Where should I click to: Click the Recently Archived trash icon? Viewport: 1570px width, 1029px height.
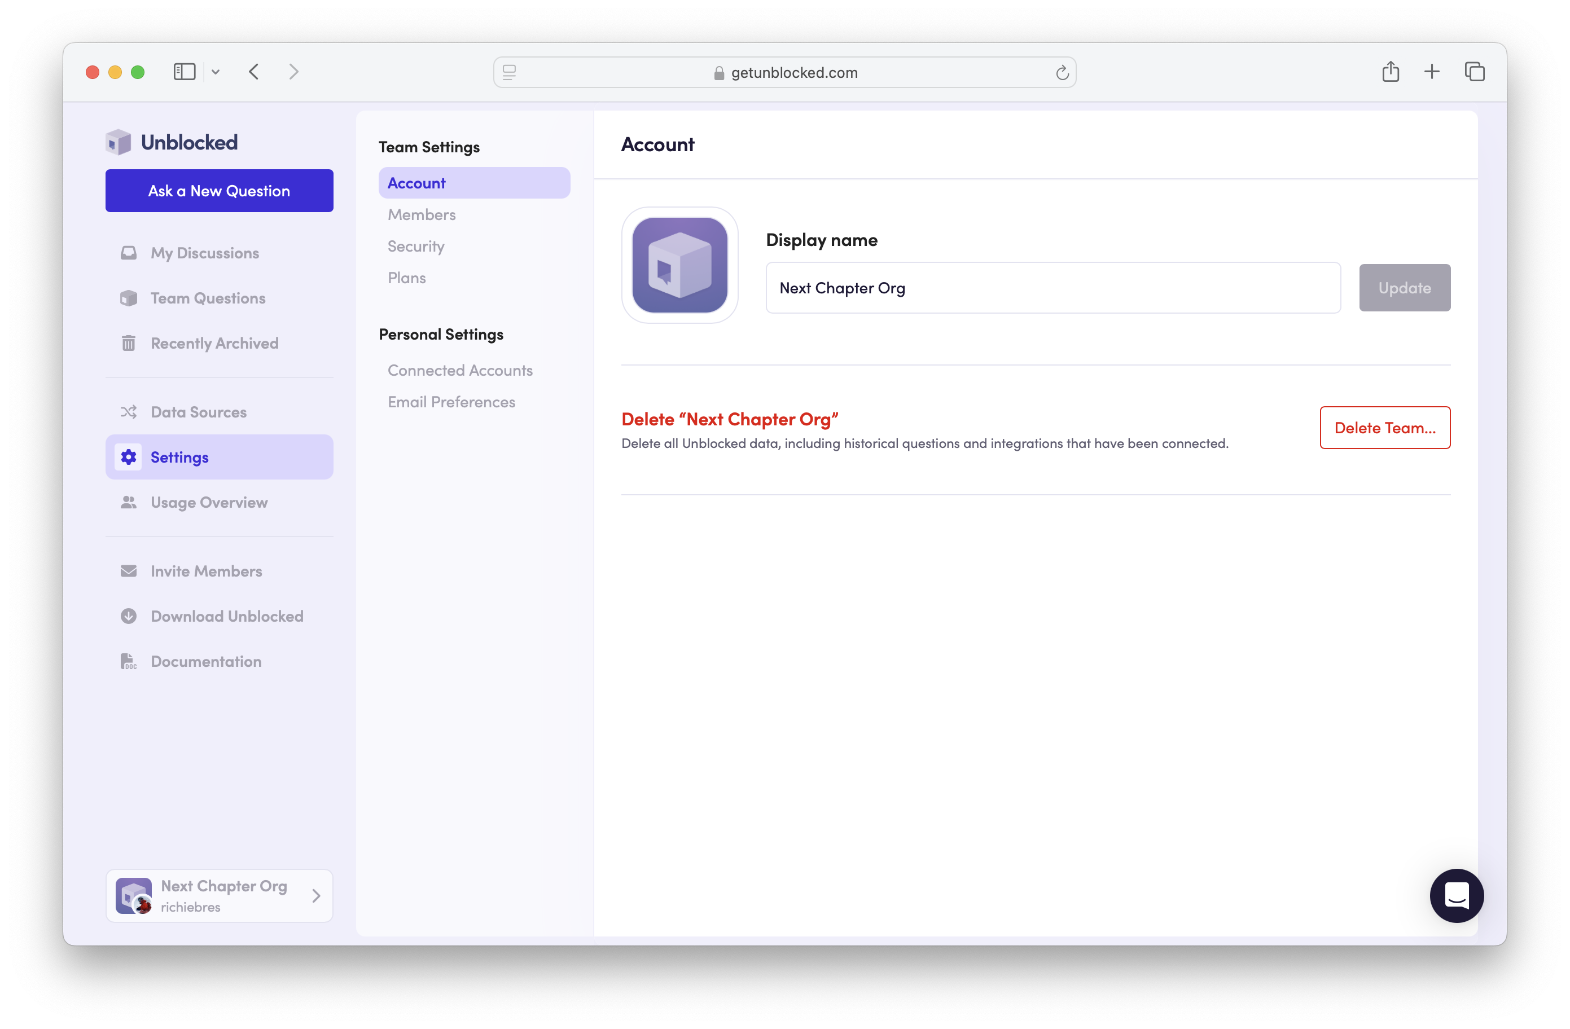coord(129,343)
